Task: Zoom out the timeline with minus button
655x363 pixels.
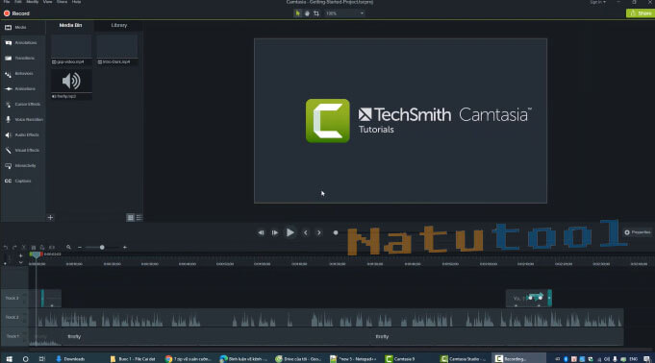Action: (80, 248)
